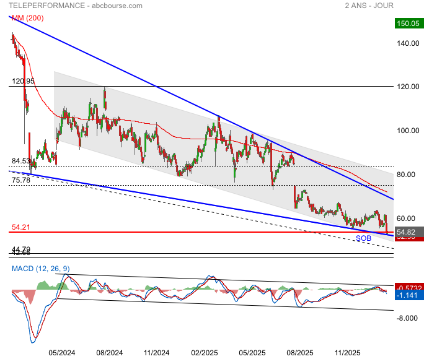Click the red MM (200) moving average label
The height and width of the screenshot is (359, 424).
click(x=28, y=18)
